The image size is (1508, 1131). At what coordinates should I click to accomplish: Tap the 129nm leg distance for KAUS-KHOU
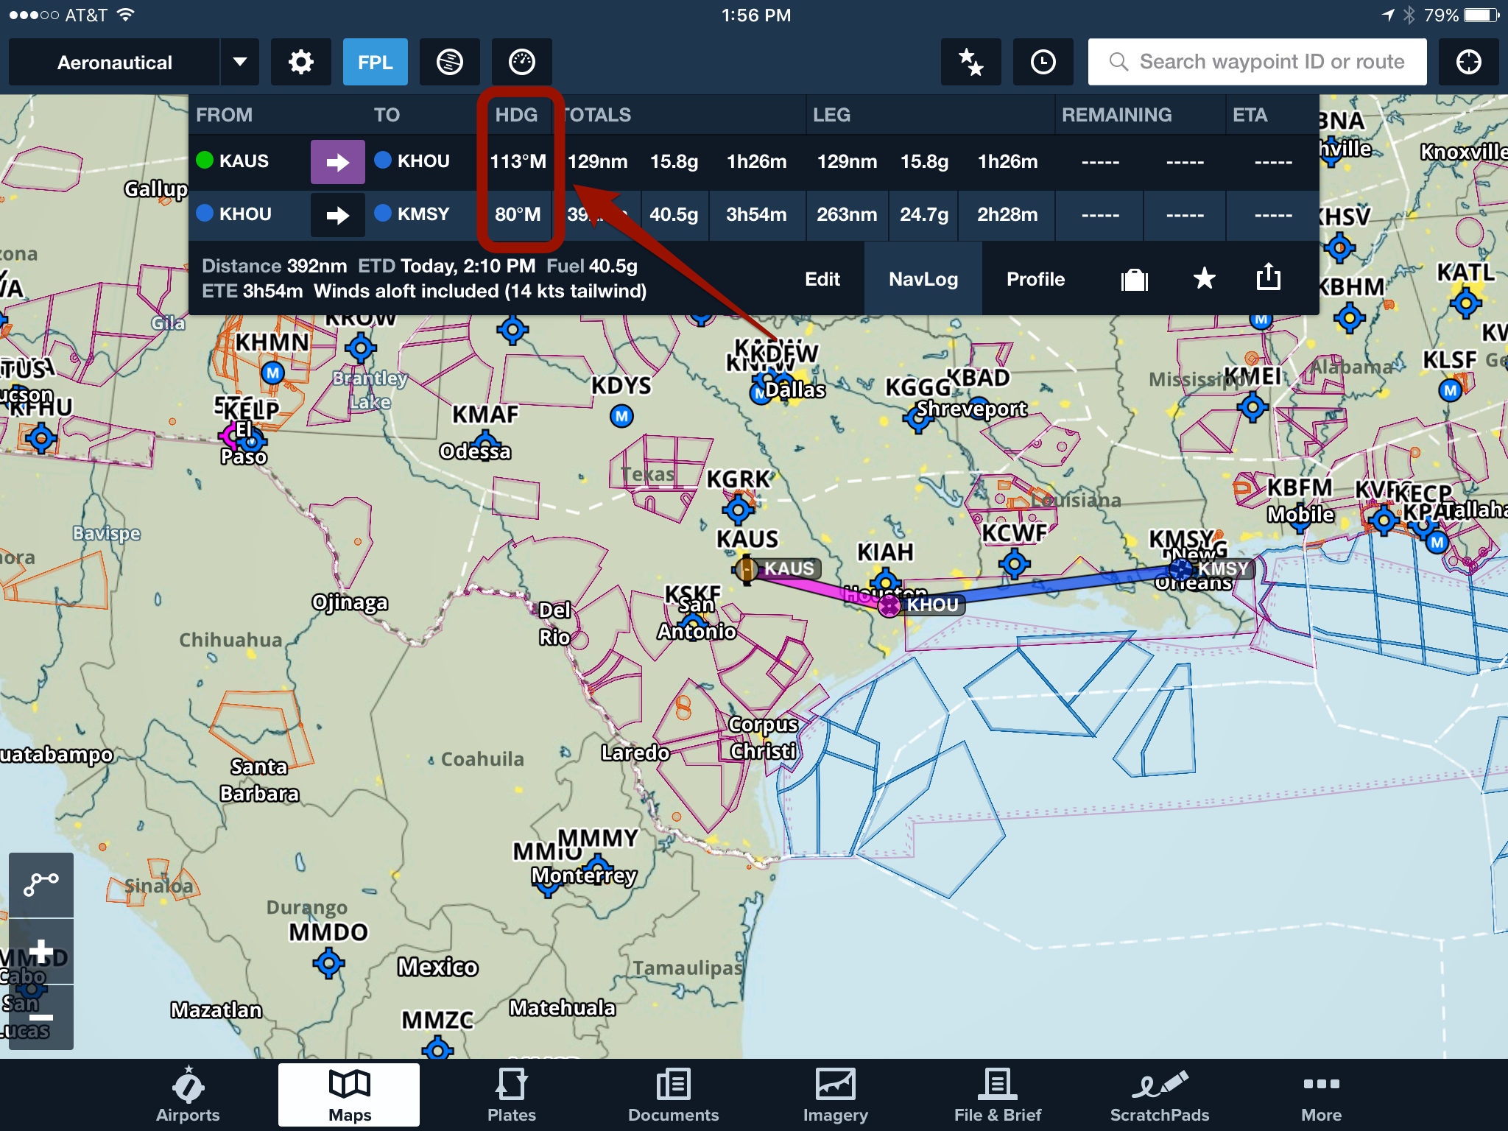[847, 161]
